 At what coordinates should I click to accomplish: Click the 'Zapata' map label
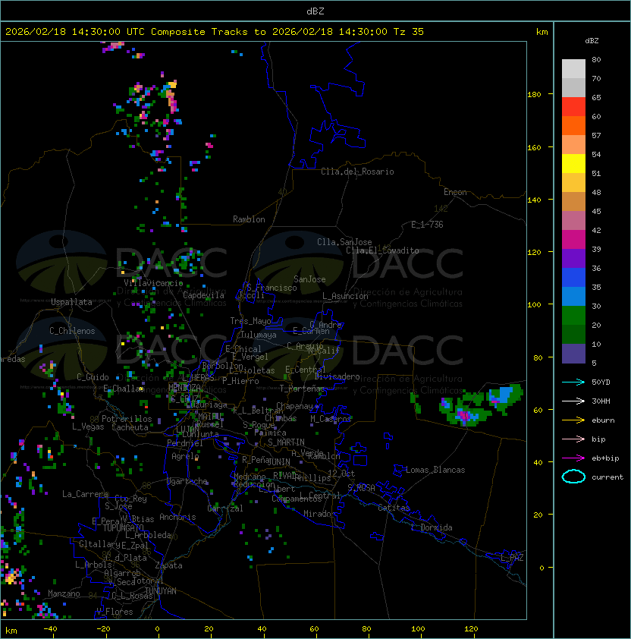(168, 565)
